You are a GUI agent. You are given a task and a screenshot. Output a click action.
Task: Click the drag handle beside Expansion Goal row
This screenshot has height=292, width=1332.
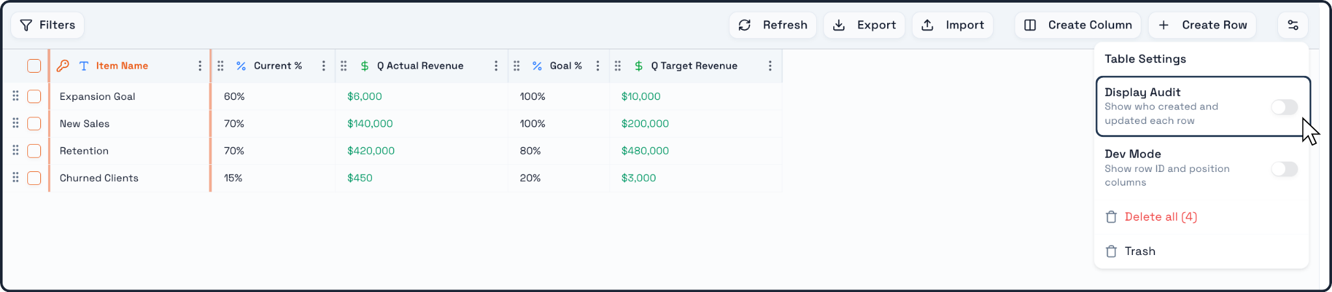coord(16,96)
